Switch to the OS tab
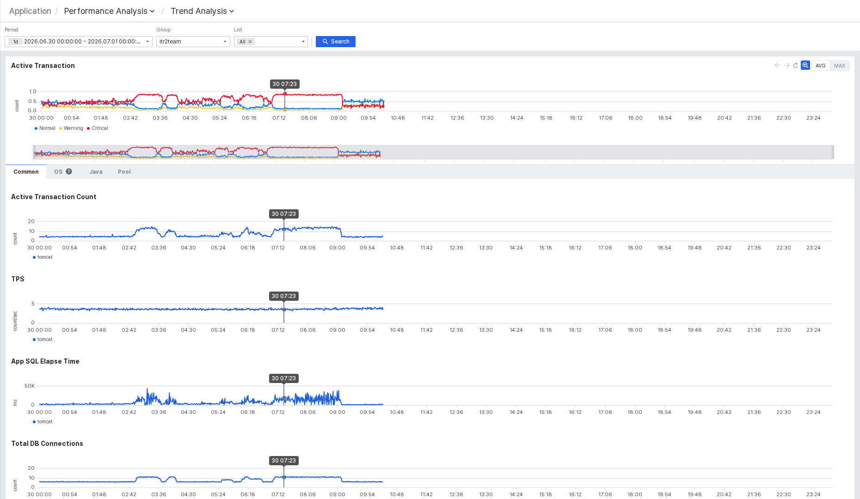 [58, 172]
